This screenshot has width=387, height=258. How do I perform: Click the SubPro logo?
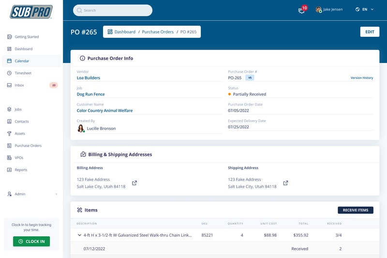click(x=31, y=12)
